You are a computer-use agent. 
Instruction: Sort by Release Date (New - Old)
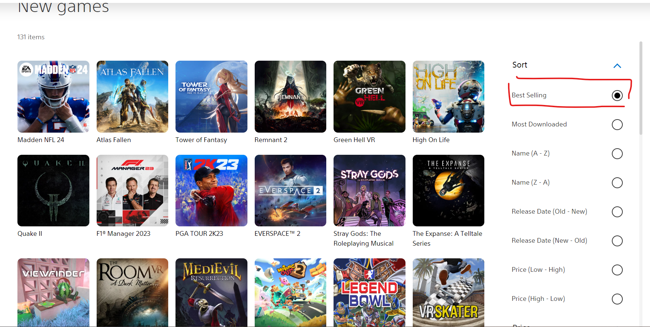(x=617, y=241)
